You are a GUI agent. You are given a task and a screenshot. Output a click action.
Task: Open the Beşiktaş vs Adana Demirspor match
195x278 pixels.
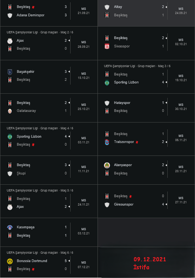click(49, 11)
